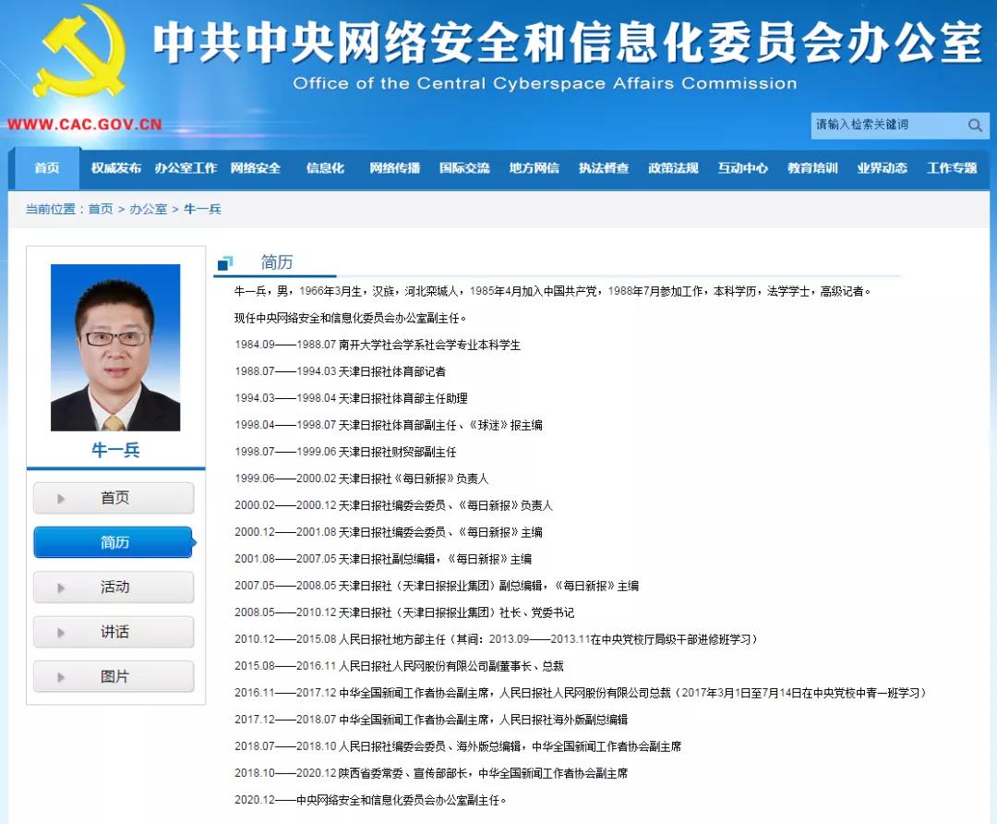Click the line 现任中央网络安全和信息化委员会办公室副主任

tap(350, 318)
